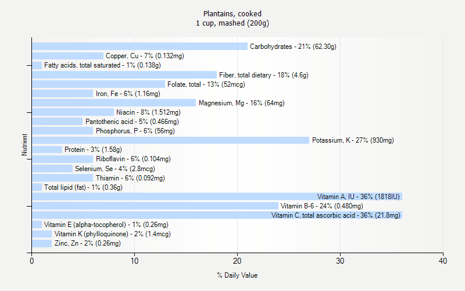This screenshot has height=291, width=465.
Task: Click the Carbohydrates 21% bar label
Action: (x=293, y=47)
